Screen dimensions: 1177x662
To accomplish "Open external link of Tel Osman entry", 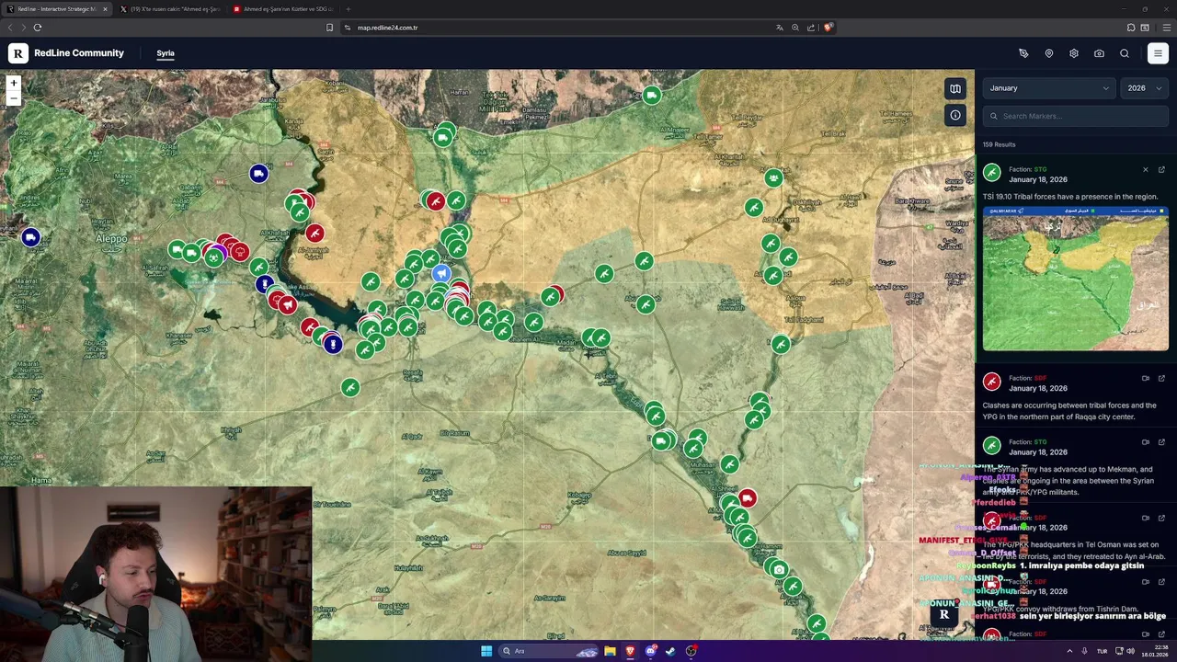I will pyautogui.click(x=1161, y=518).
